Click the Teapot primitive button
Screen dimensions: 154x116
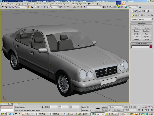tap(136, 39)
